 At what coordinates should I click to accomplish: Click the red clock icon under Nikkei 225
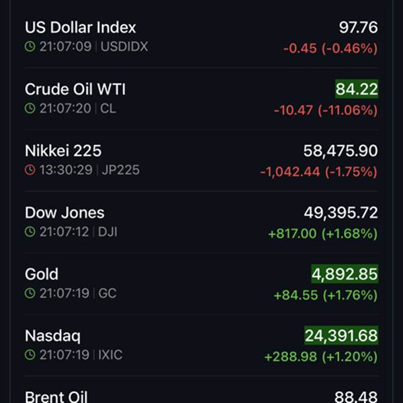click(30, 170)
